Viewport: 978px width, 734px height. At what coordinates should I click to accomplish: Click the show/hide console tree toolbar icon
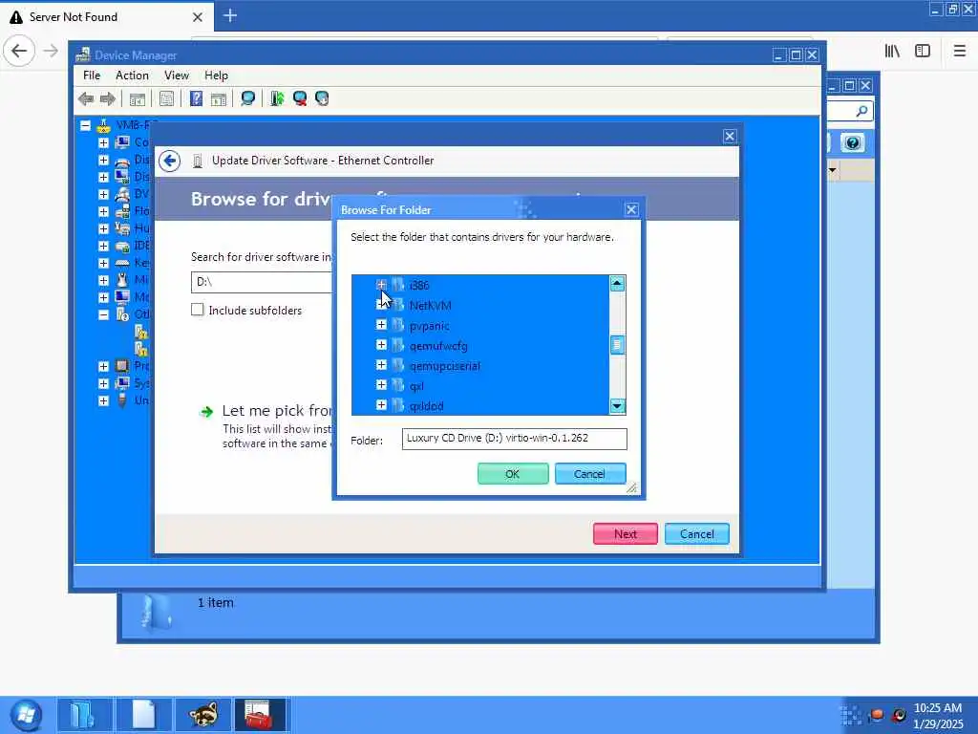pos(138,98)
